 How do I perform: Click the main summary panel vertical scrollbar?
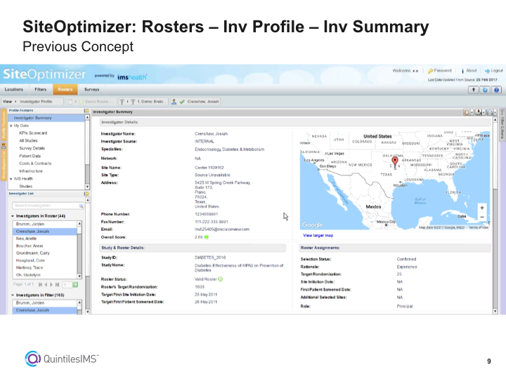tap(495, 215)
